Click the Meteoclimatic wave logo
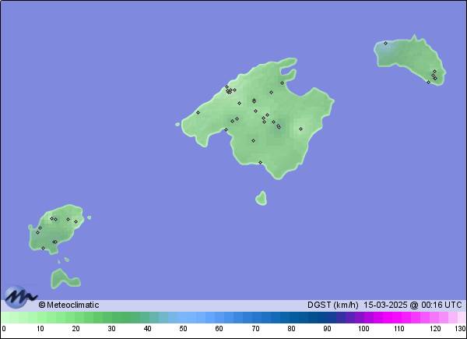Screen dimensions: 467x339 [x=20, y=297]
